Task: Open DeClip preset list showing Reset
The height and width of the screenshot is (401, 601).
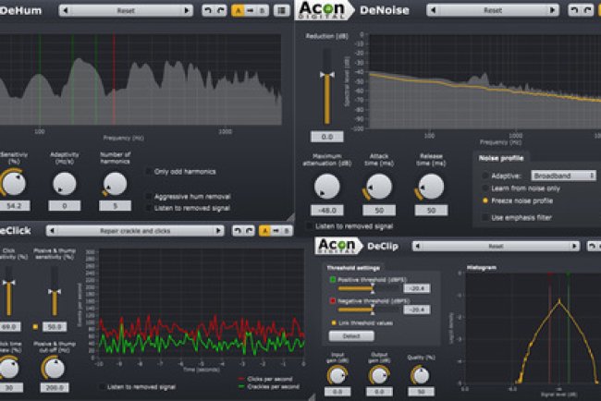Action: click(x=496, y=246)
